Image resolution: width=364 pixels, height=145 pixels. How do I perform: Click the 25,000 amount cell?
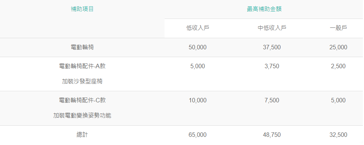(x=338, y=47)
